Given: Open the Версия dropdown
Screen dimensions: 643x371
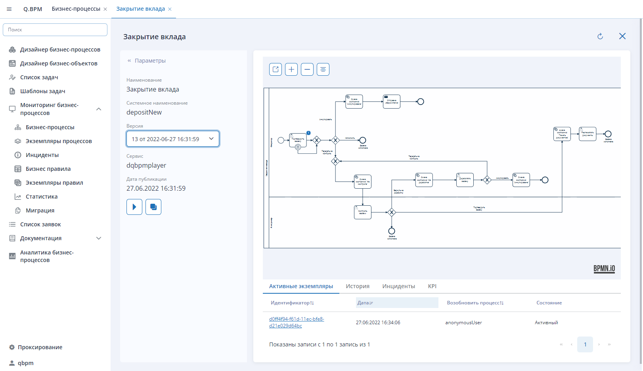Looking at the screenshot, I should tap(173, 139).
